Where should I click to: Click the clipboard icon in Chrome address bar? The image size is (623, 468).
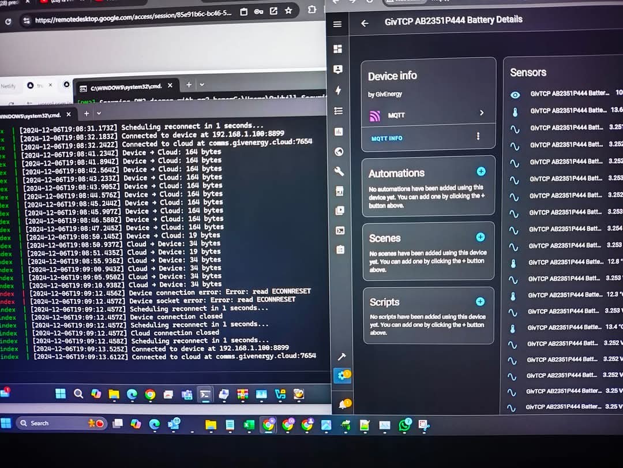(243, 12)
